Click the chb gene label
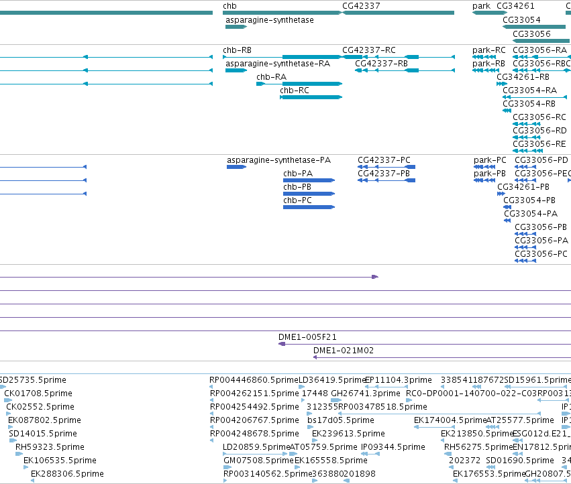This screenshot has height=484, width=571. (229, 6)
